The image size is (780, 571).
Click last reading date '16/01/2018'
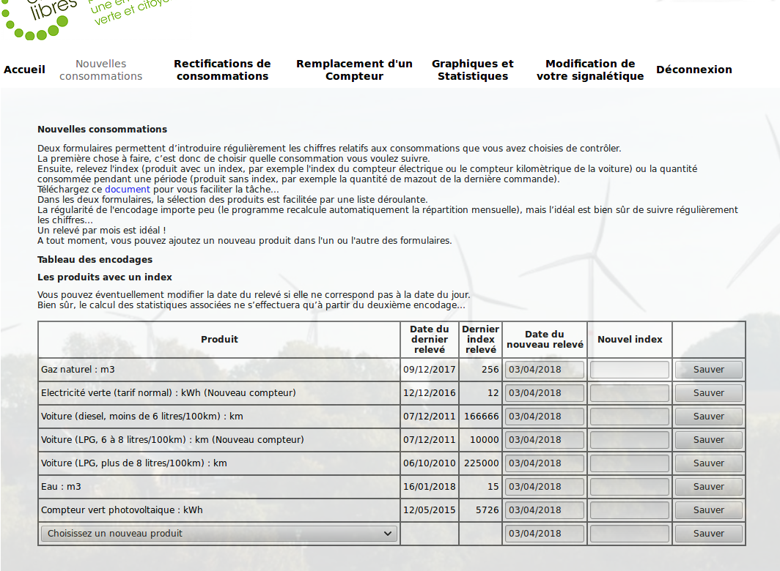430,487
